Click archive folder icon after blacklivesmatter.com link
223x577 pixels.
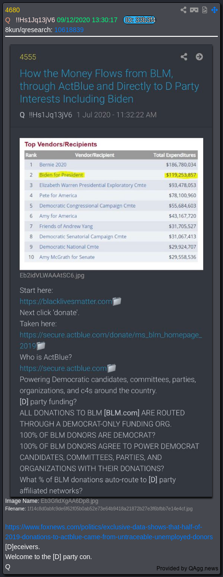[x=117, y=301]
